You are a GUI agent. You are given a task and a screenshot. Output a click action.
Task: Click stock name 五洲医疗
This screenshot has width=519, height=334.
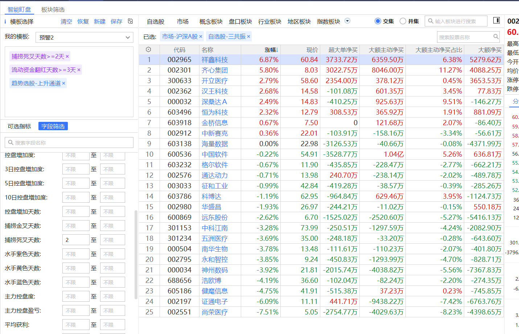pyautogui.click(x=215, y=238)
